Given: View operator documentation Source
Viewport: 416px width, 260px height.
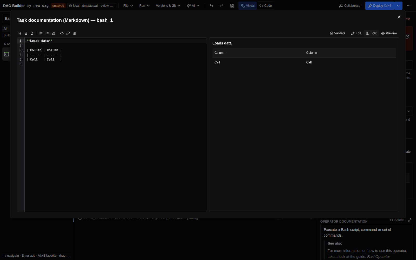Looking at the screenshot, I should [397, 220].
